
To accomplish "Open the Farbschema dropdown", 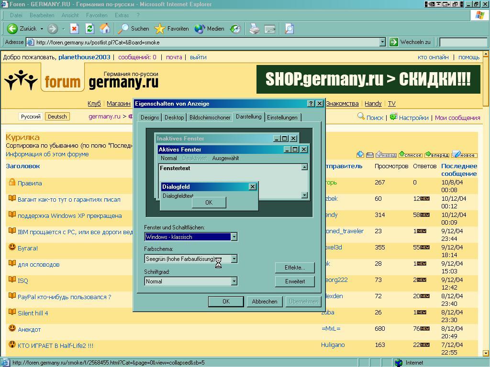I will click(234, 259).
